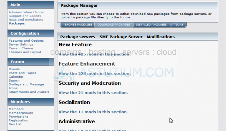The height and width of the screenshot is (131, 226).
Task: Click the Packages sidebar link
Action: 17,23
